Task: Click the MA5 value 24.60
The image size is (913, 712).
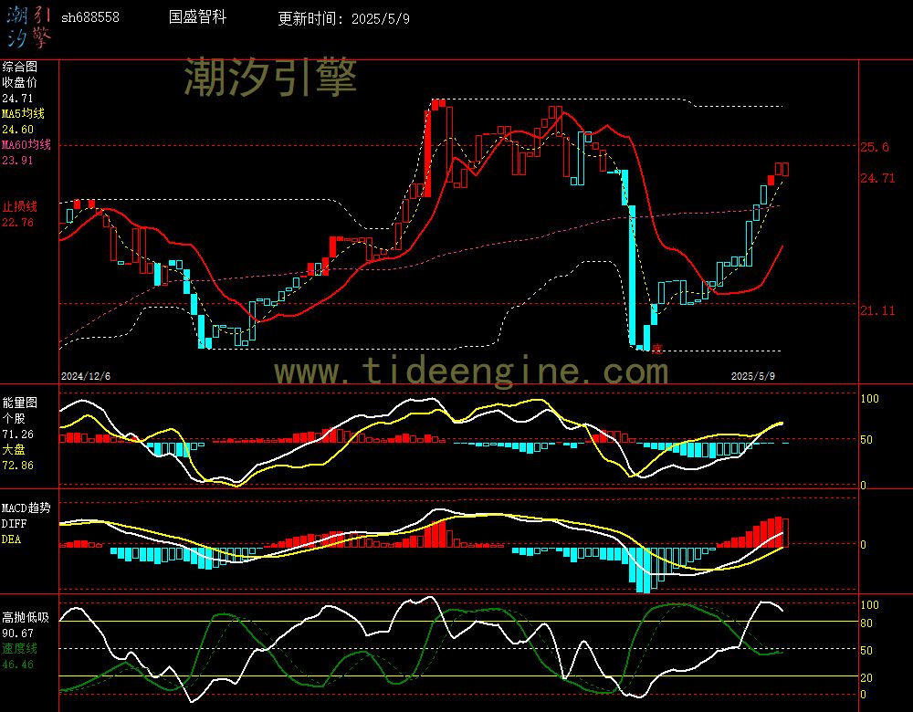Action: [x=17, y=130]
